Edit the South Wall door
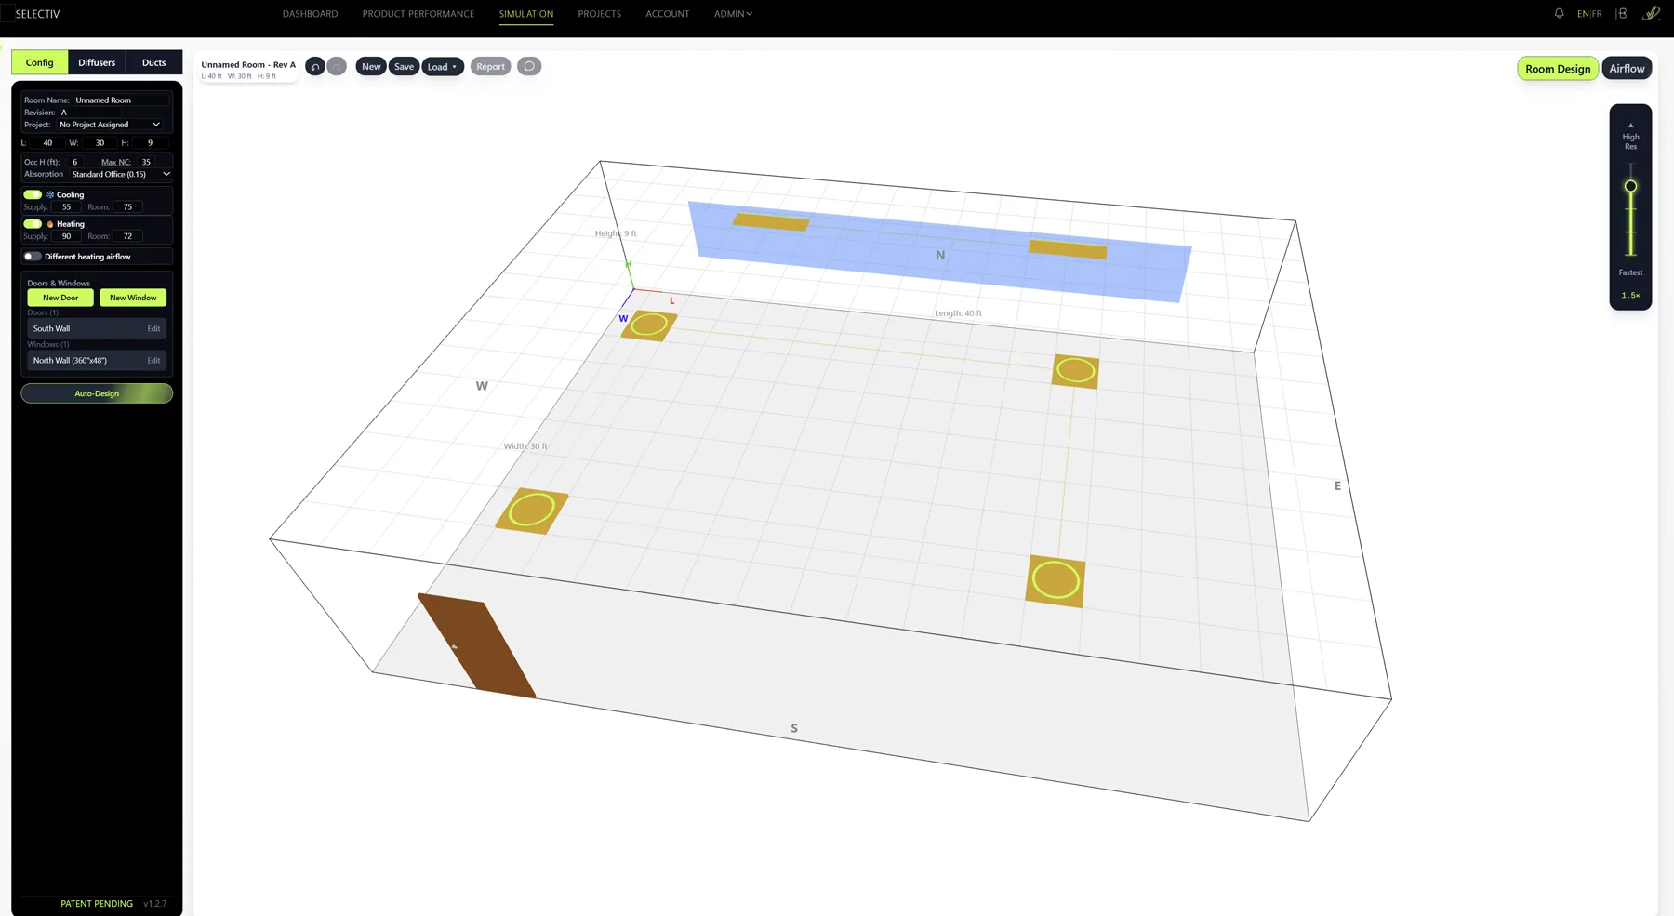The width and height of the screenshot is (1674, 916). (x=153, y=328)
